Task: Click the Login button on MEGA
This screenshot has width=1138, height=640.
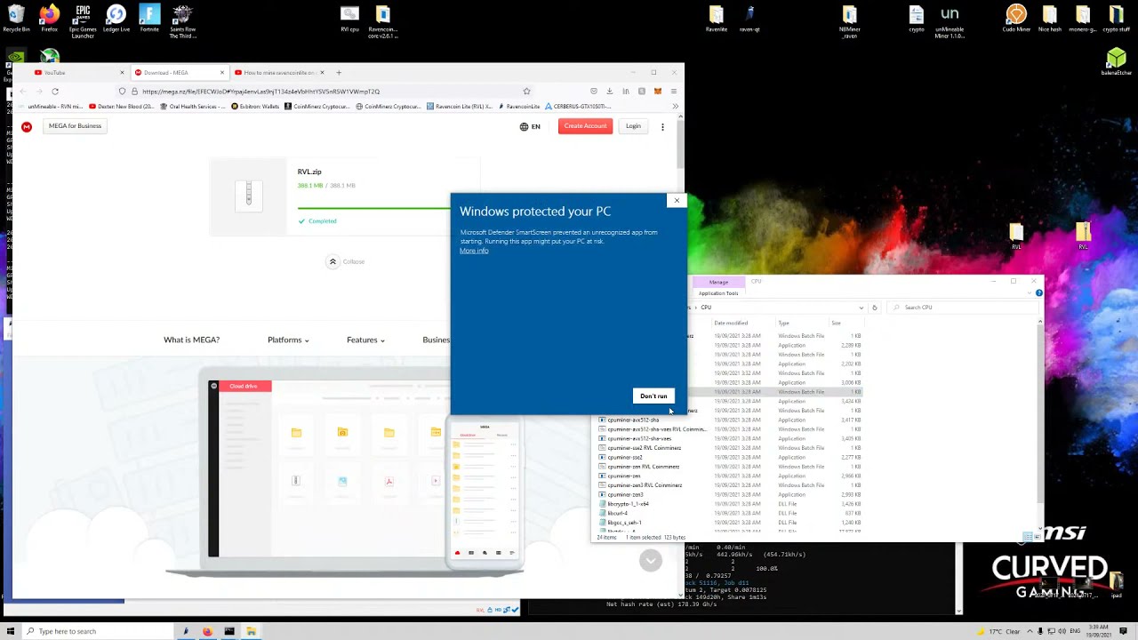Action: pos(633,126)
